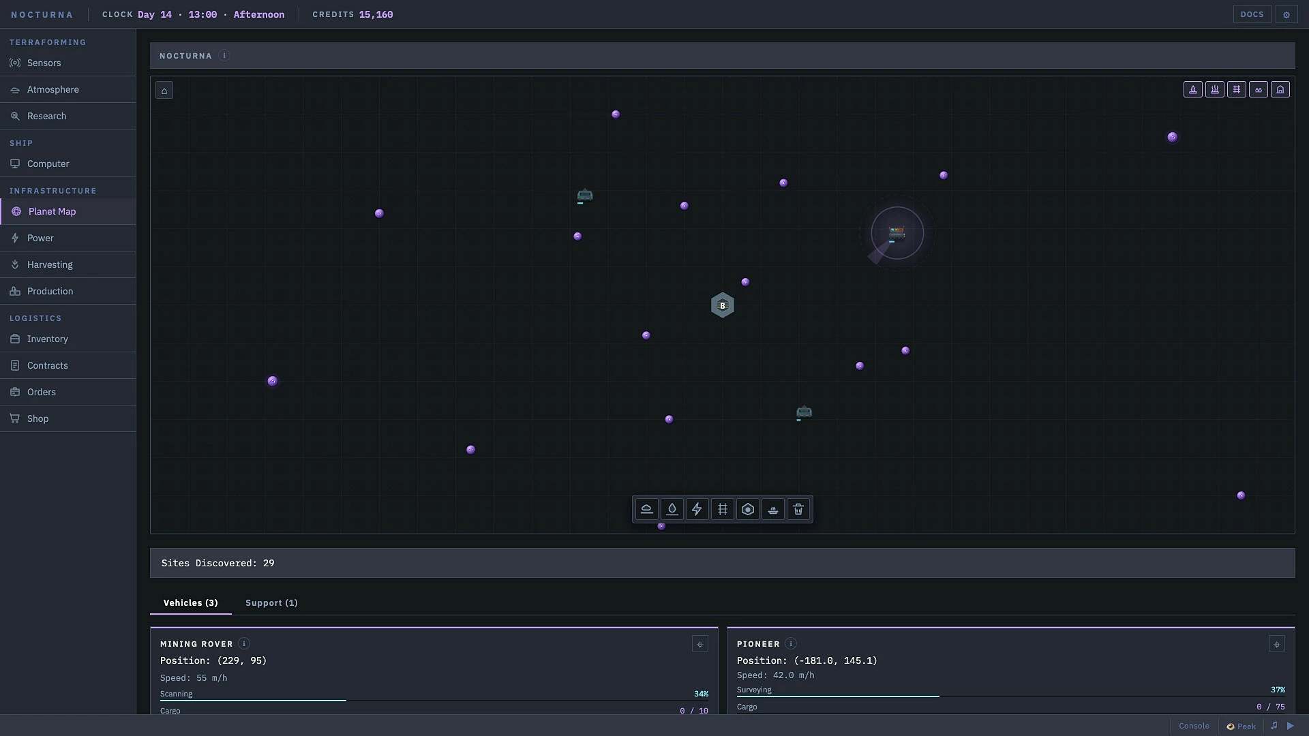Toggle the flame layer overlay on map

pyautogui.click(x=1193, y=89)
